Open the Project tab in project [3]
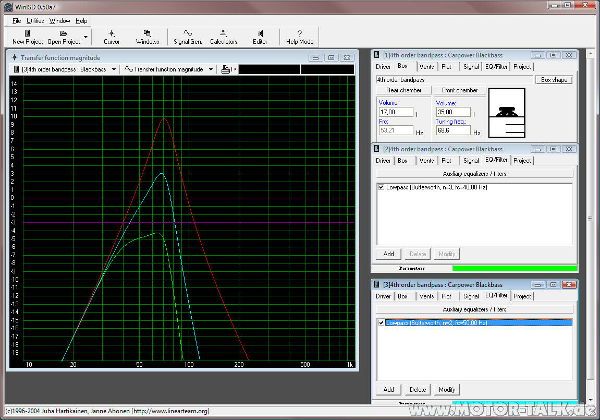Screen dimensions: 600x420 click(522, 296)
